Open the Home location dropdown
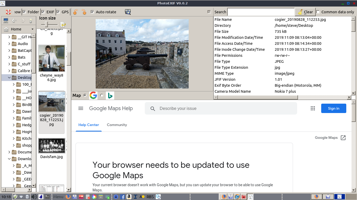Image resolution: width=357 pixels, height=200 pixels. [x=32, y=29]
